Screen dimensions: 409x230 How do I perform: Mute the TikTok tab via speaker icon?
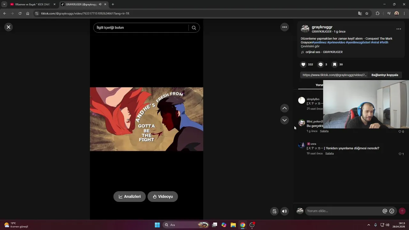coord(100,4)
